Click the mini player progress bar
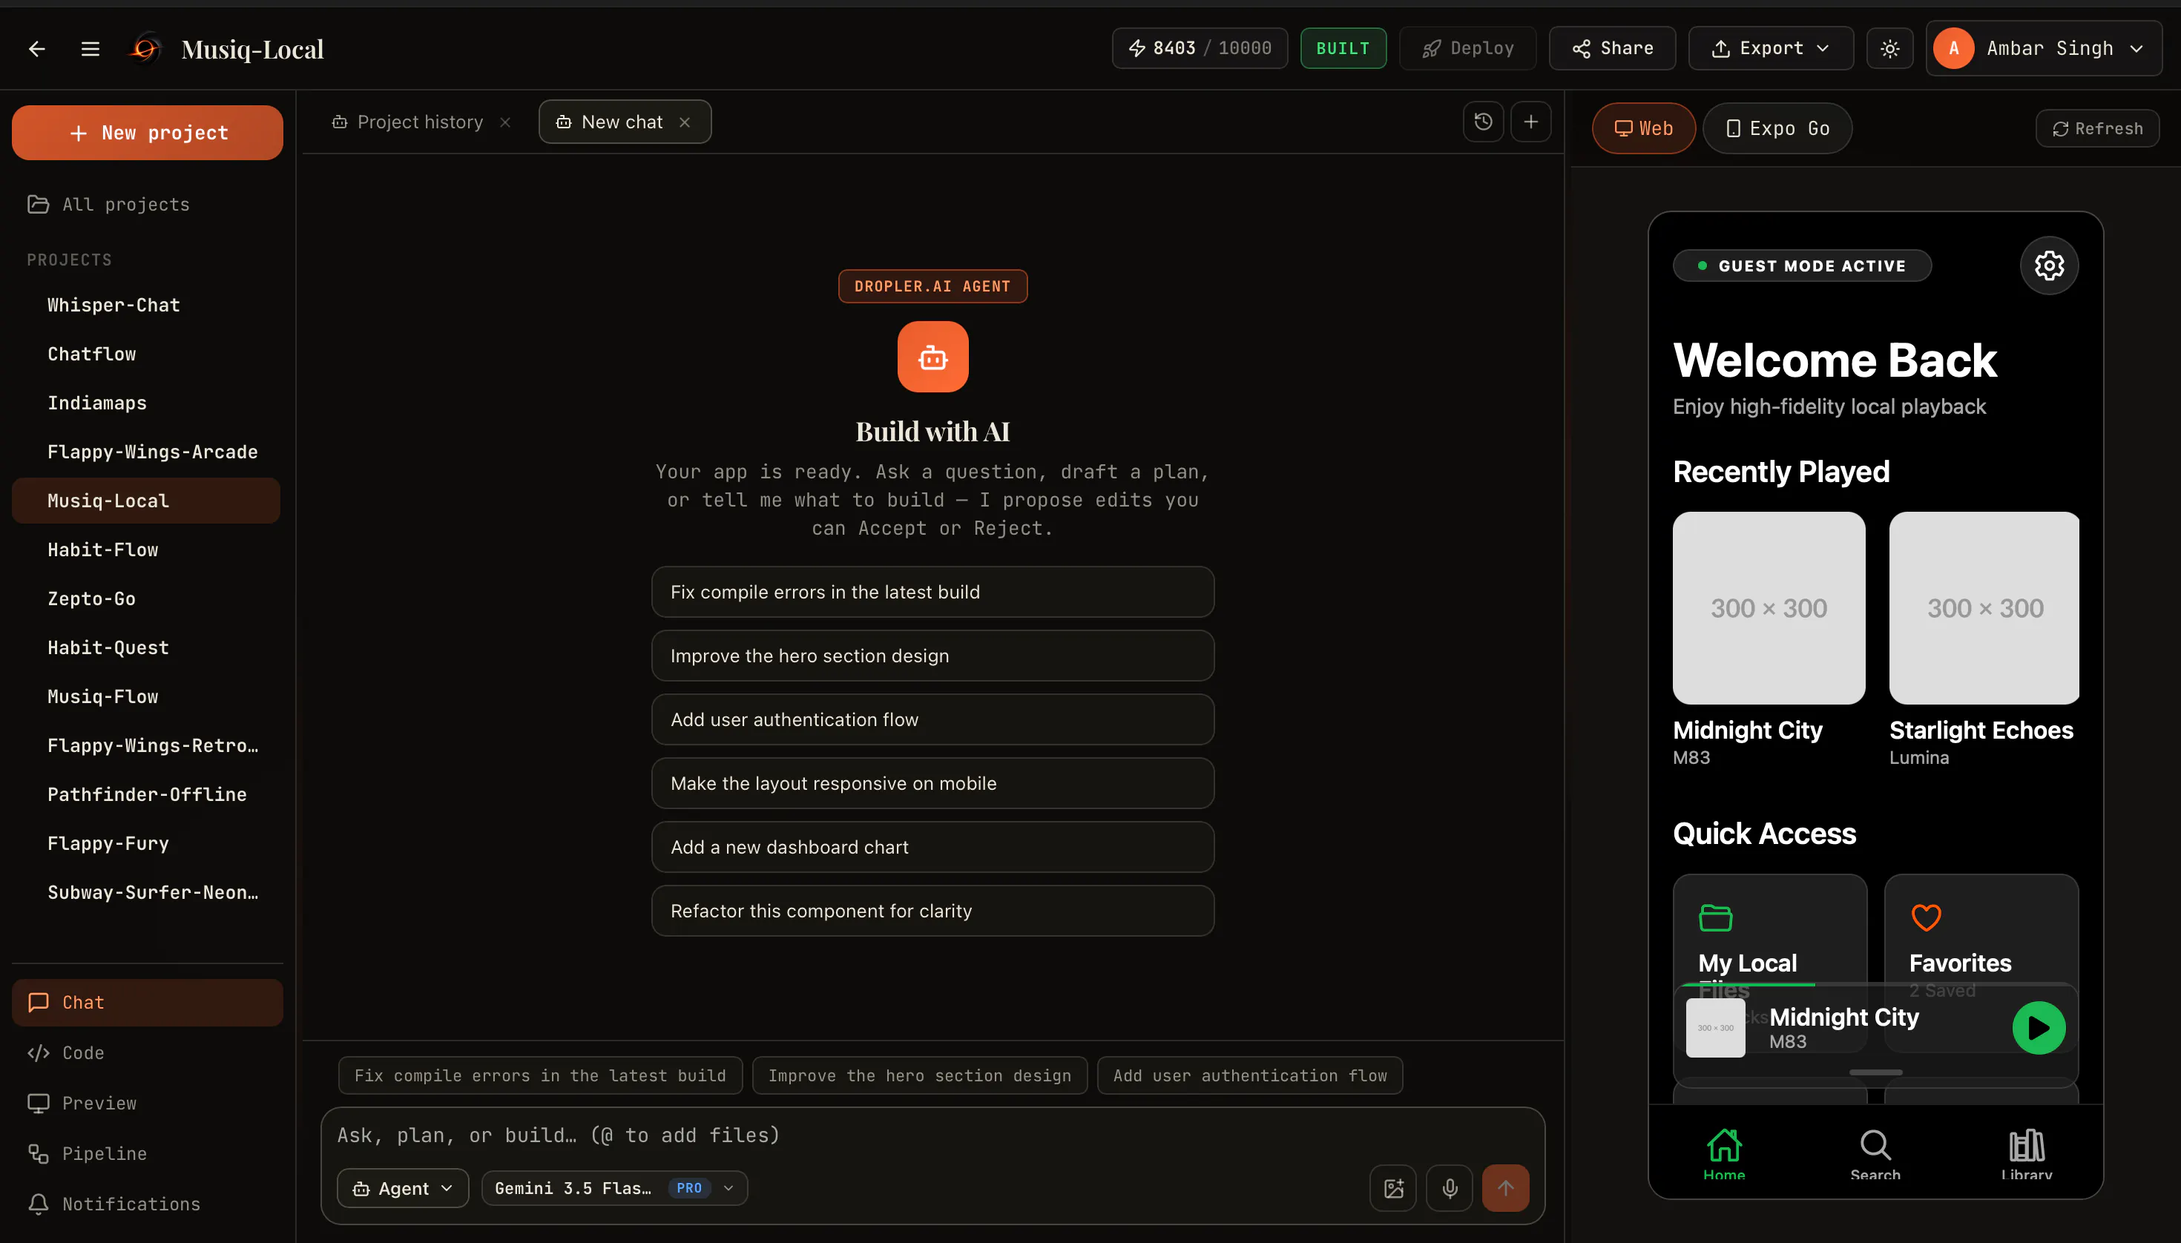This screenshot has width=2181, height=1243. [1875, 984]
